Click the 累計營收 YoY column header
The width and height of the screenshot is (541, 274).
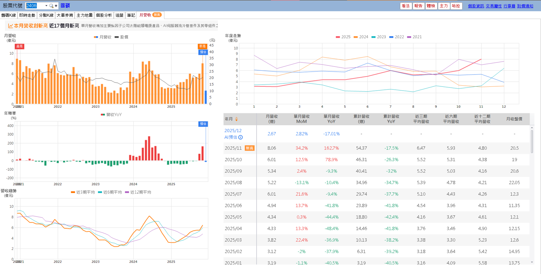pos(391,119)
